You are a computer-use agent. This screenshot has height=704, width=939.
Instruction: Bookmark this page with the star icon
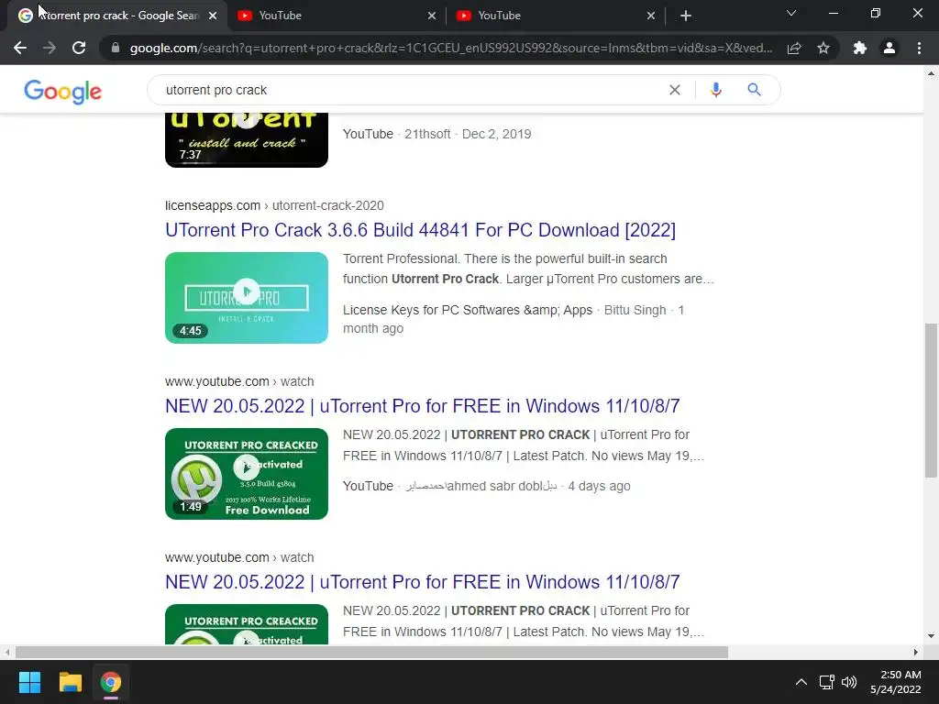[x=823, y=48]
